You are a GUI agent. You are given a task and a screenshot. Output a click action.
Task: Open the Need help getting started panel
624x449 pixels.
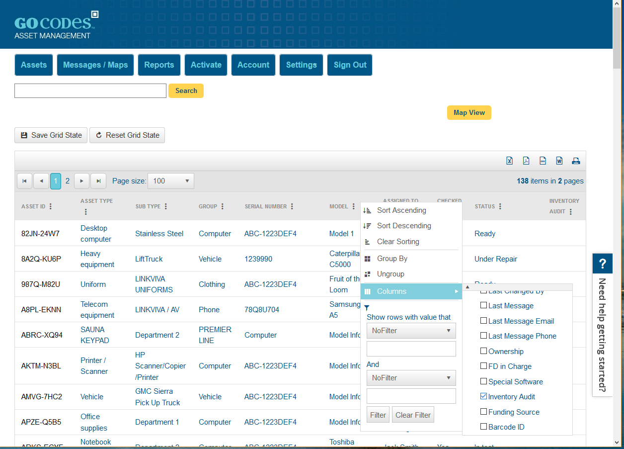603,335
